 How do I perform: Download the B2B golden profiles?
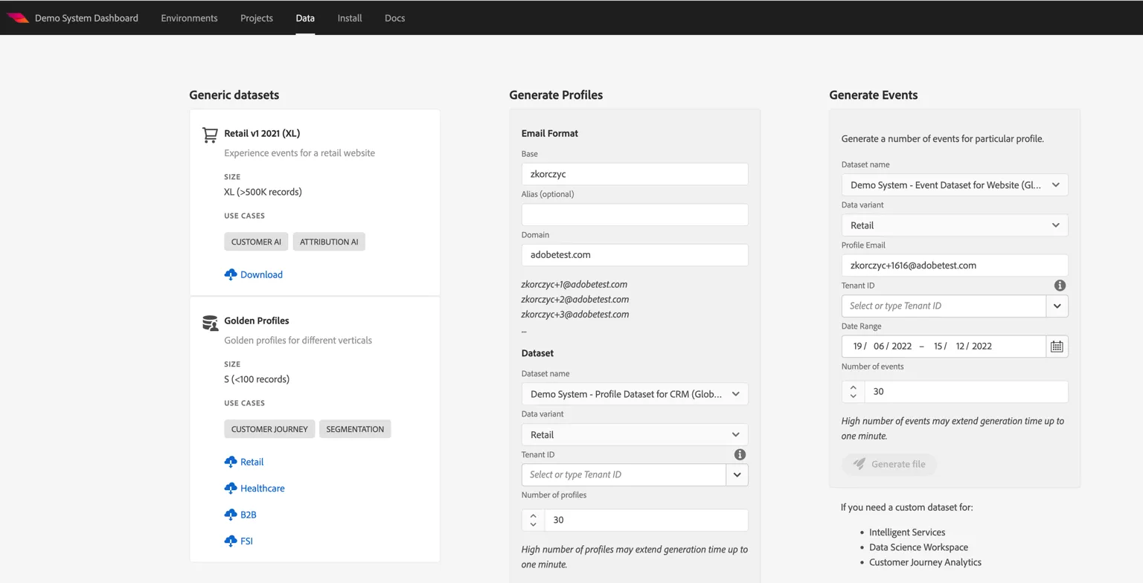tap(249, 515)
